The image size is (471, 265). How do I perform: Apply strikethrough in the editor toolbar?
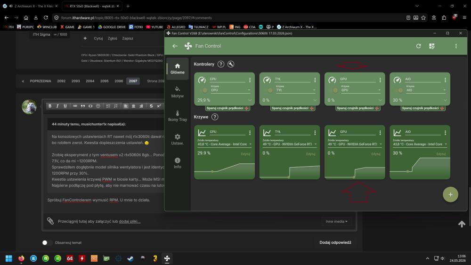click(x=151, y=106)
